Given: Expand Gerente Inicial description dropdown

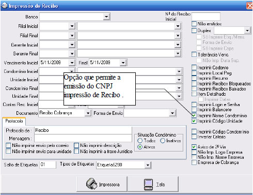Looking at the screenshot, I should (x=178, y=45).
